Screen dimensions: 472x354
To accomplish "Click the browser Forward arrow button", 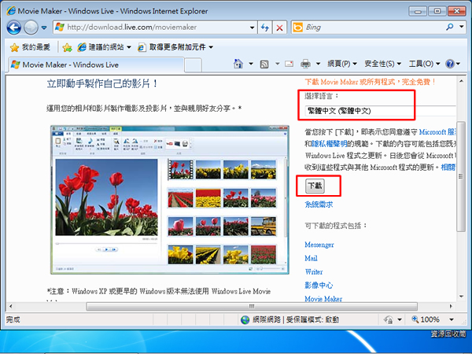I will [31, 28].
